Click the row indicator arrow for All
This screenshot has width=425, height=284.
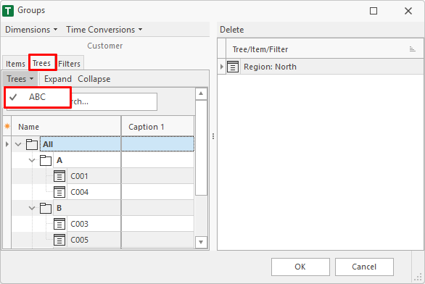[7, 144]
